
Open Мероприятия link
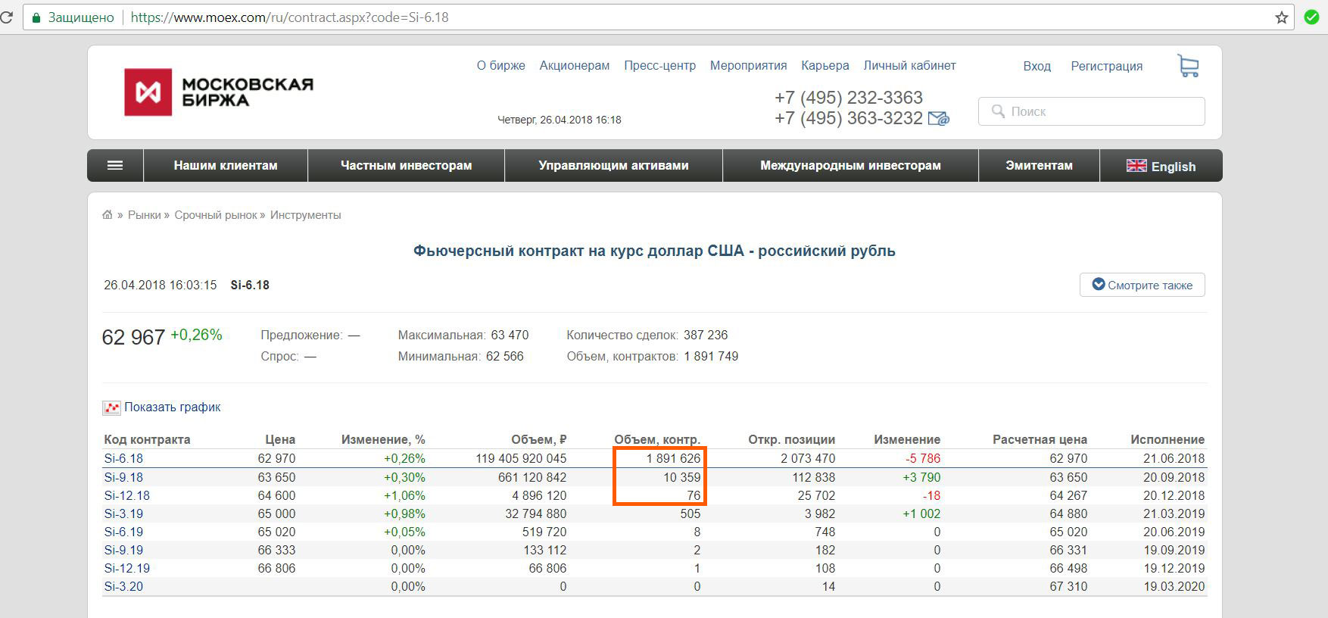(748, 65)
